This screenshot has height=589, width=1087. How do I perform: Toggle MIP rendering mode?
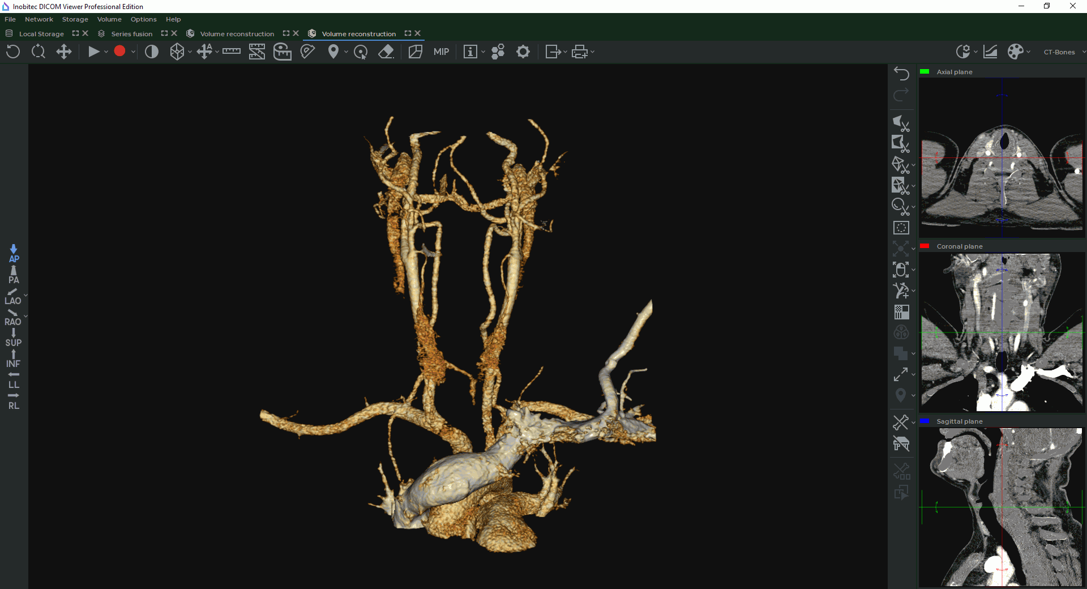pos(441,52)
